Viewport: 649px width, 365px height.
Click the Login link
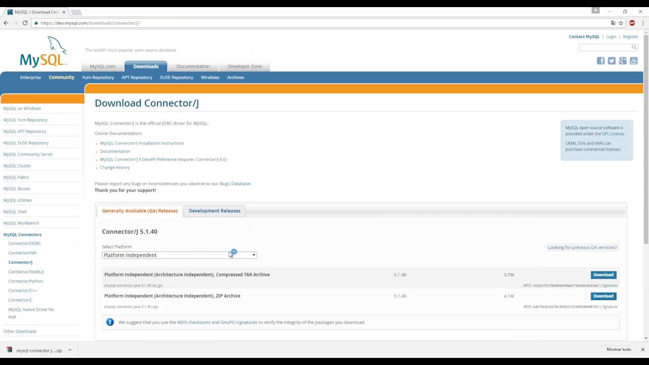coord(611,36)
